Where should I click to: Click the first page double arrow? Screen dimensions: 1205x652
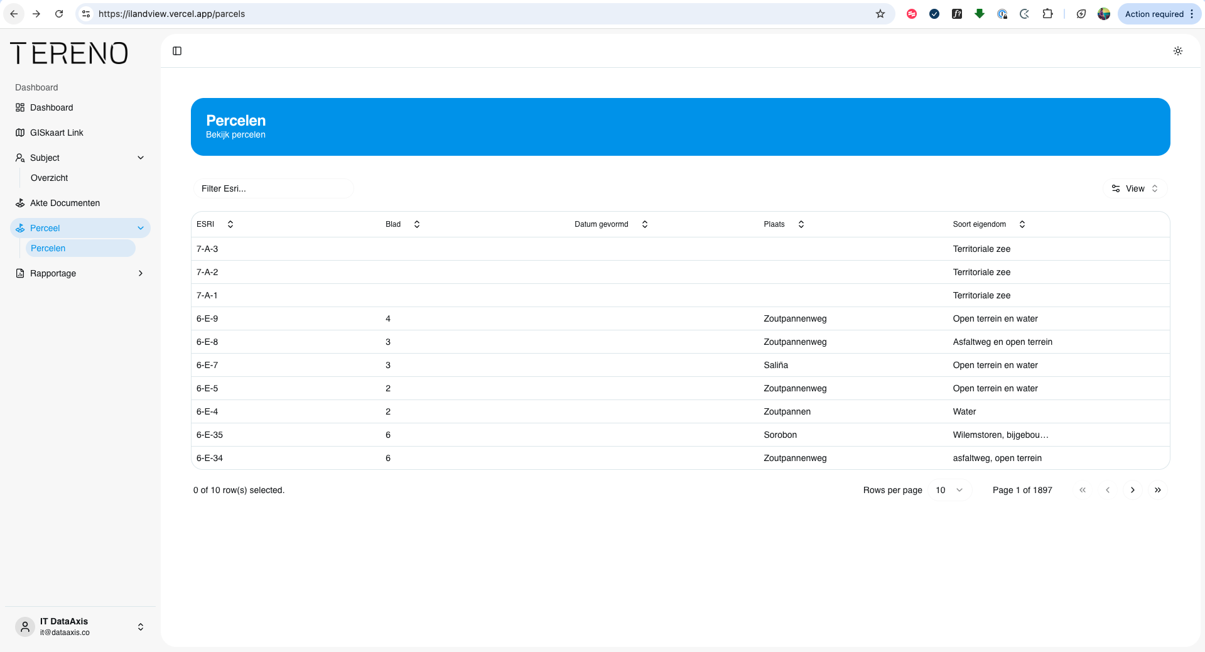click(1083, 490)
